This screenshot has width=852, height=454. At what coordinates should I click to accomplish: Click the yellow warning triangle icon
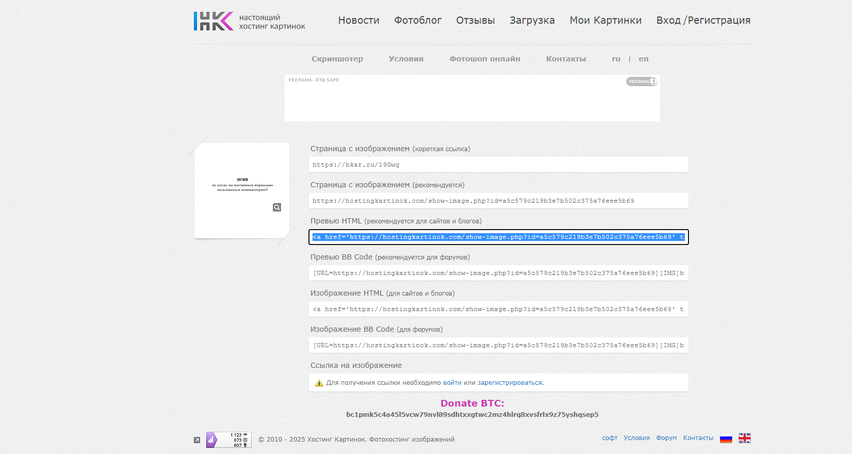point(319,383)
